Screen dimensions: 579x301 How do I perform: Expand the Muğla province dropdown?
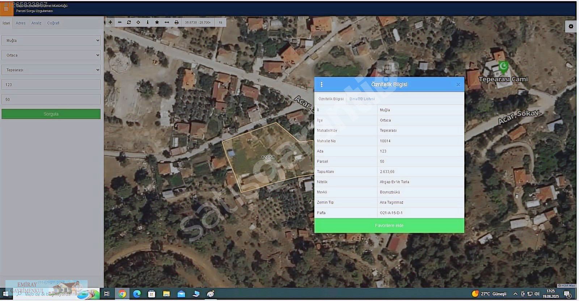pos(51,40)
